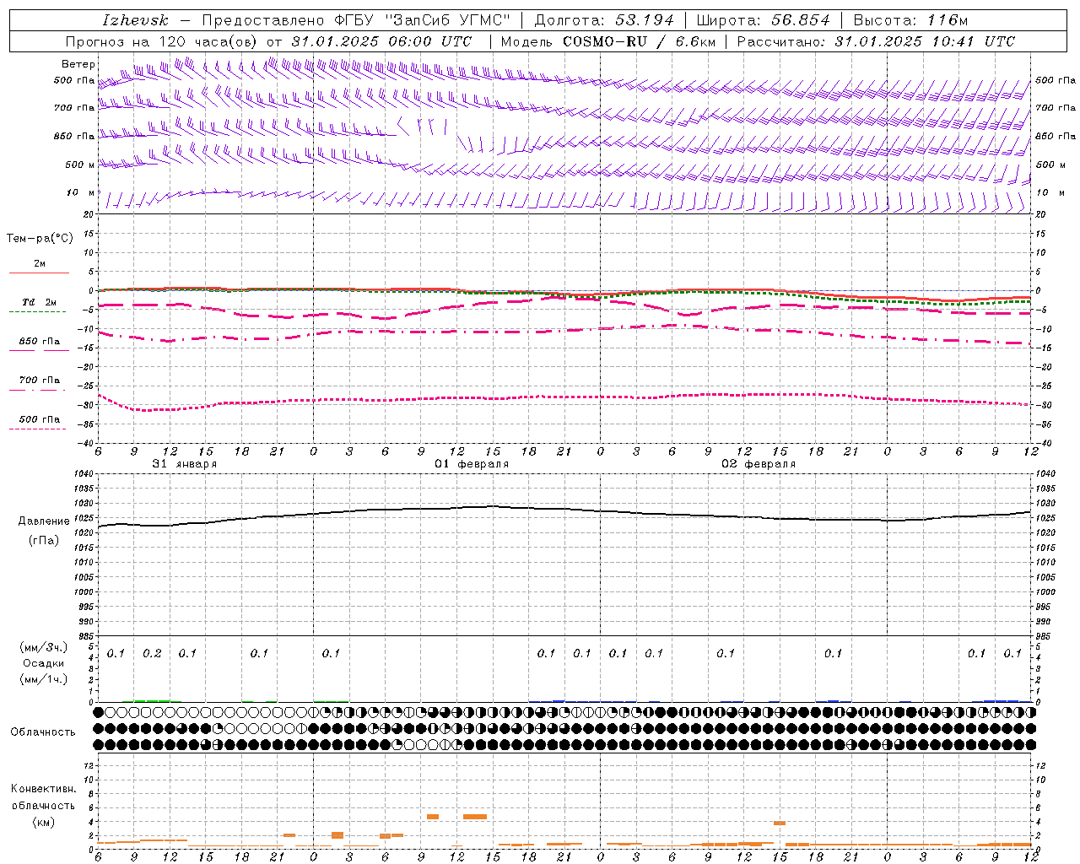Click the '2м' temperature legend entry

(40, 264)
